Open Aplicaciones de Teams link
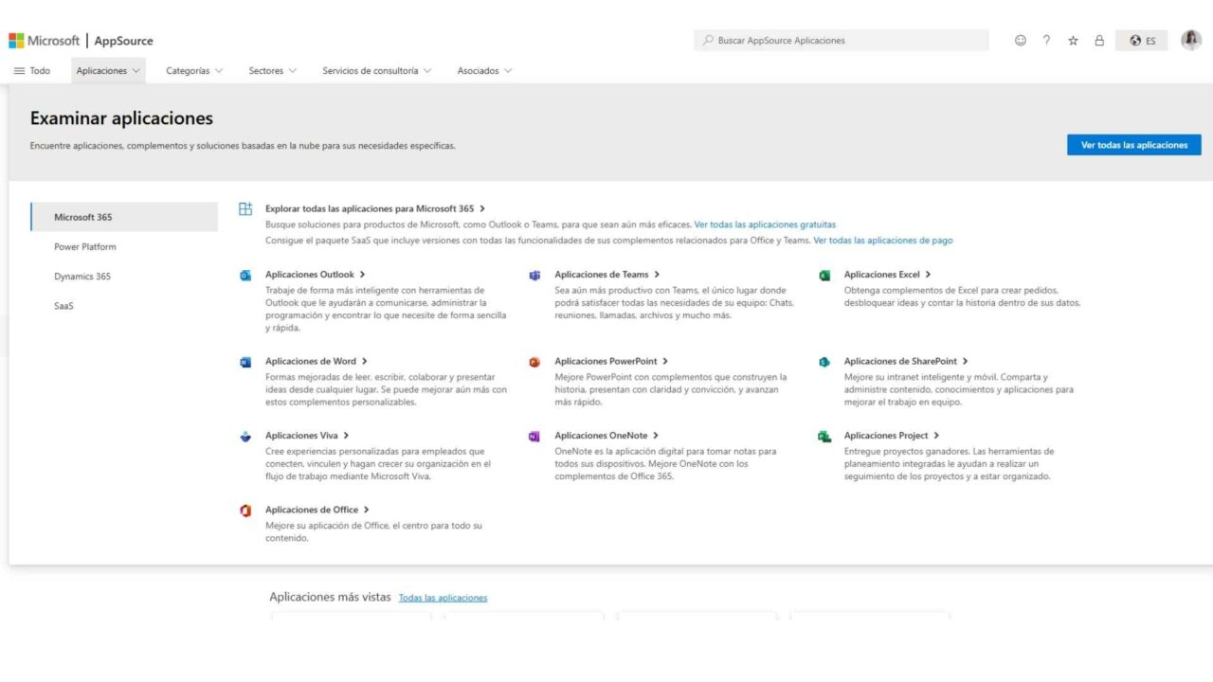This screenshot has height=682, width=1213. pos(607,275)
